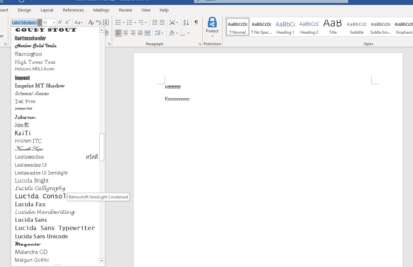The width and height of the screenshot is (413, 267).
Task: Apply shading with the paint bucket icon
Action: tap(172, 33)
